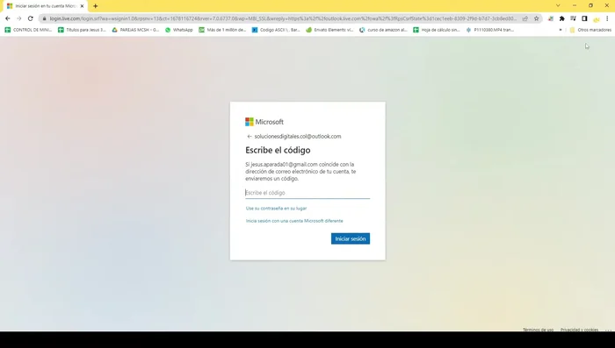Screen dimensions: 615x348
Task: Open the media control playlist icon
Action: [573, 18]
